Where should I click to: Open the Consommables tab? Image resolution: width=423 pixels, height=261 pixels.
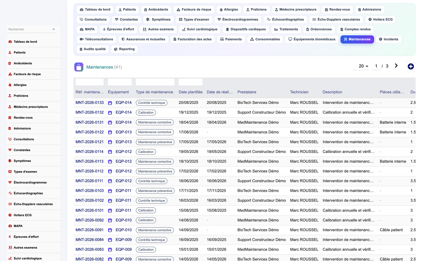point(265,39)
